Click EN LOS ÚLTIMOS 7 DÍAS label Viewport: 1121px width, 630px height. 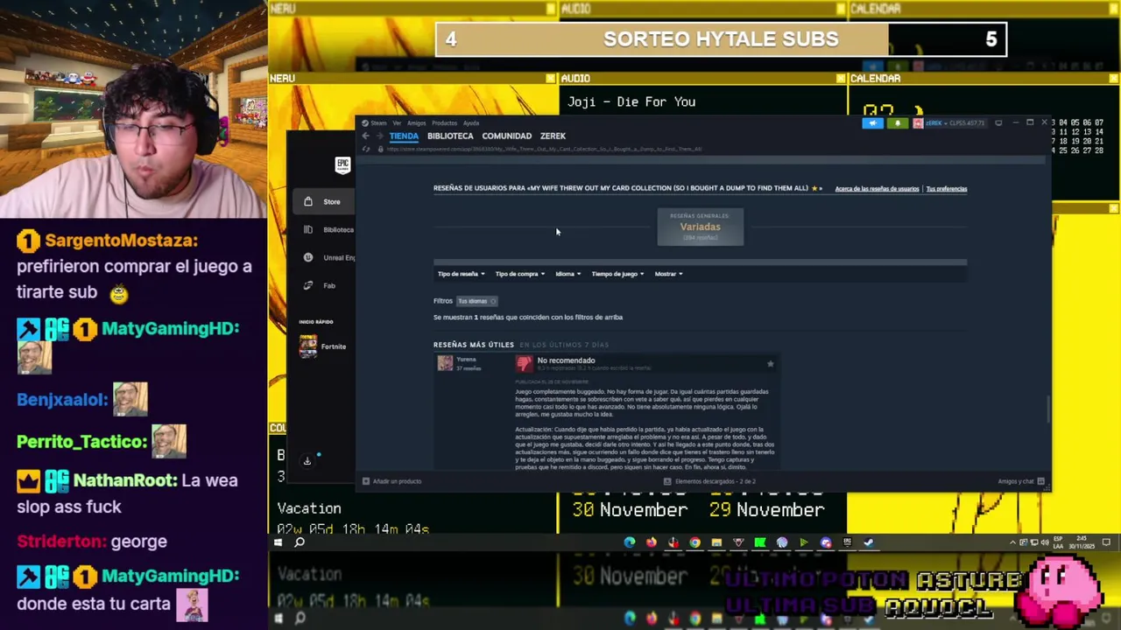564,345
